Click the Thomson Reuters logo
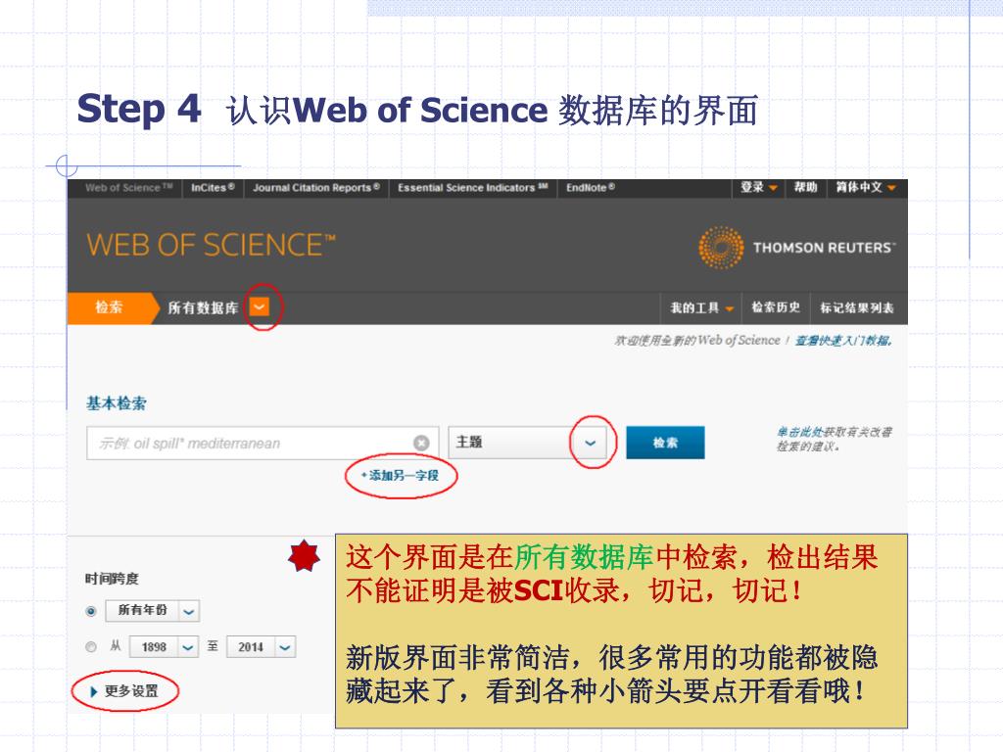Screen dimensions: 1003x752 tap(797, 248)
